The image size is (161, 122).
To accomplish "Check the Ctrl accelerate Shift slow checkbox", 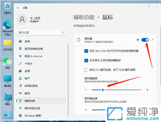I will (x=86, y=70).
